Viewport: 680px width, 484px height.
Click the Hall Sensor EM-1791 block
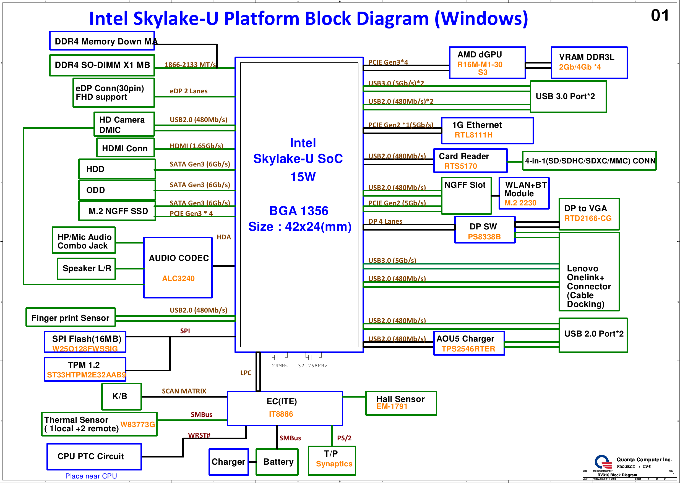pyautogui.click(x=401, y=403)
